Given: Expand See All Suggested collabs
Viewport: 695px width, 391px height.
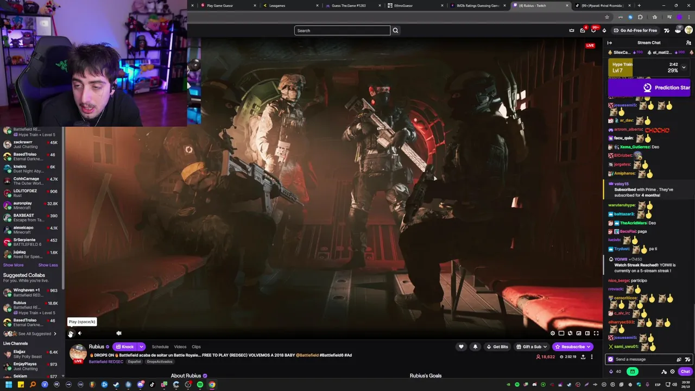Looking at the screenshot, I should (30, 333).
